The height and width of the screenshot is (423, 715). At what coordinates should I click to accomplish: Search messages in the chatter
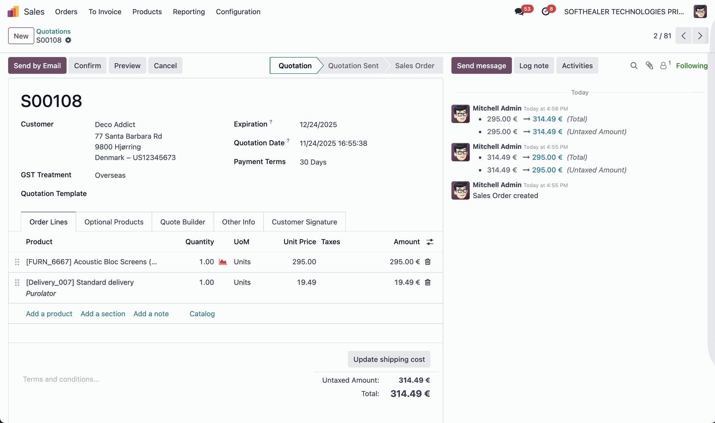click(634, 65)
